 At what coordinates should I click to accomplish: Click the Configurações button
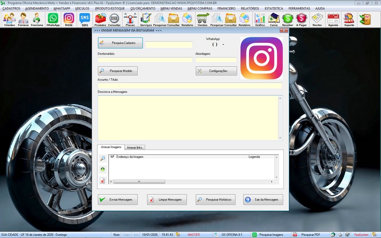(216, 71)
